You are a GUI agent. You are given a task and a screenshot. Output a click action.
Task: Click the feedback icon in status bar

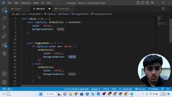(163, 89)
